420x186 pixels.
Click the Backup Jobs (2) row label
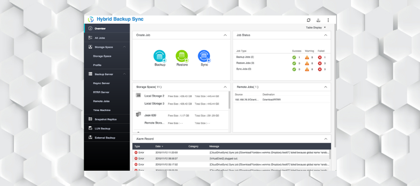coord(245,57)
